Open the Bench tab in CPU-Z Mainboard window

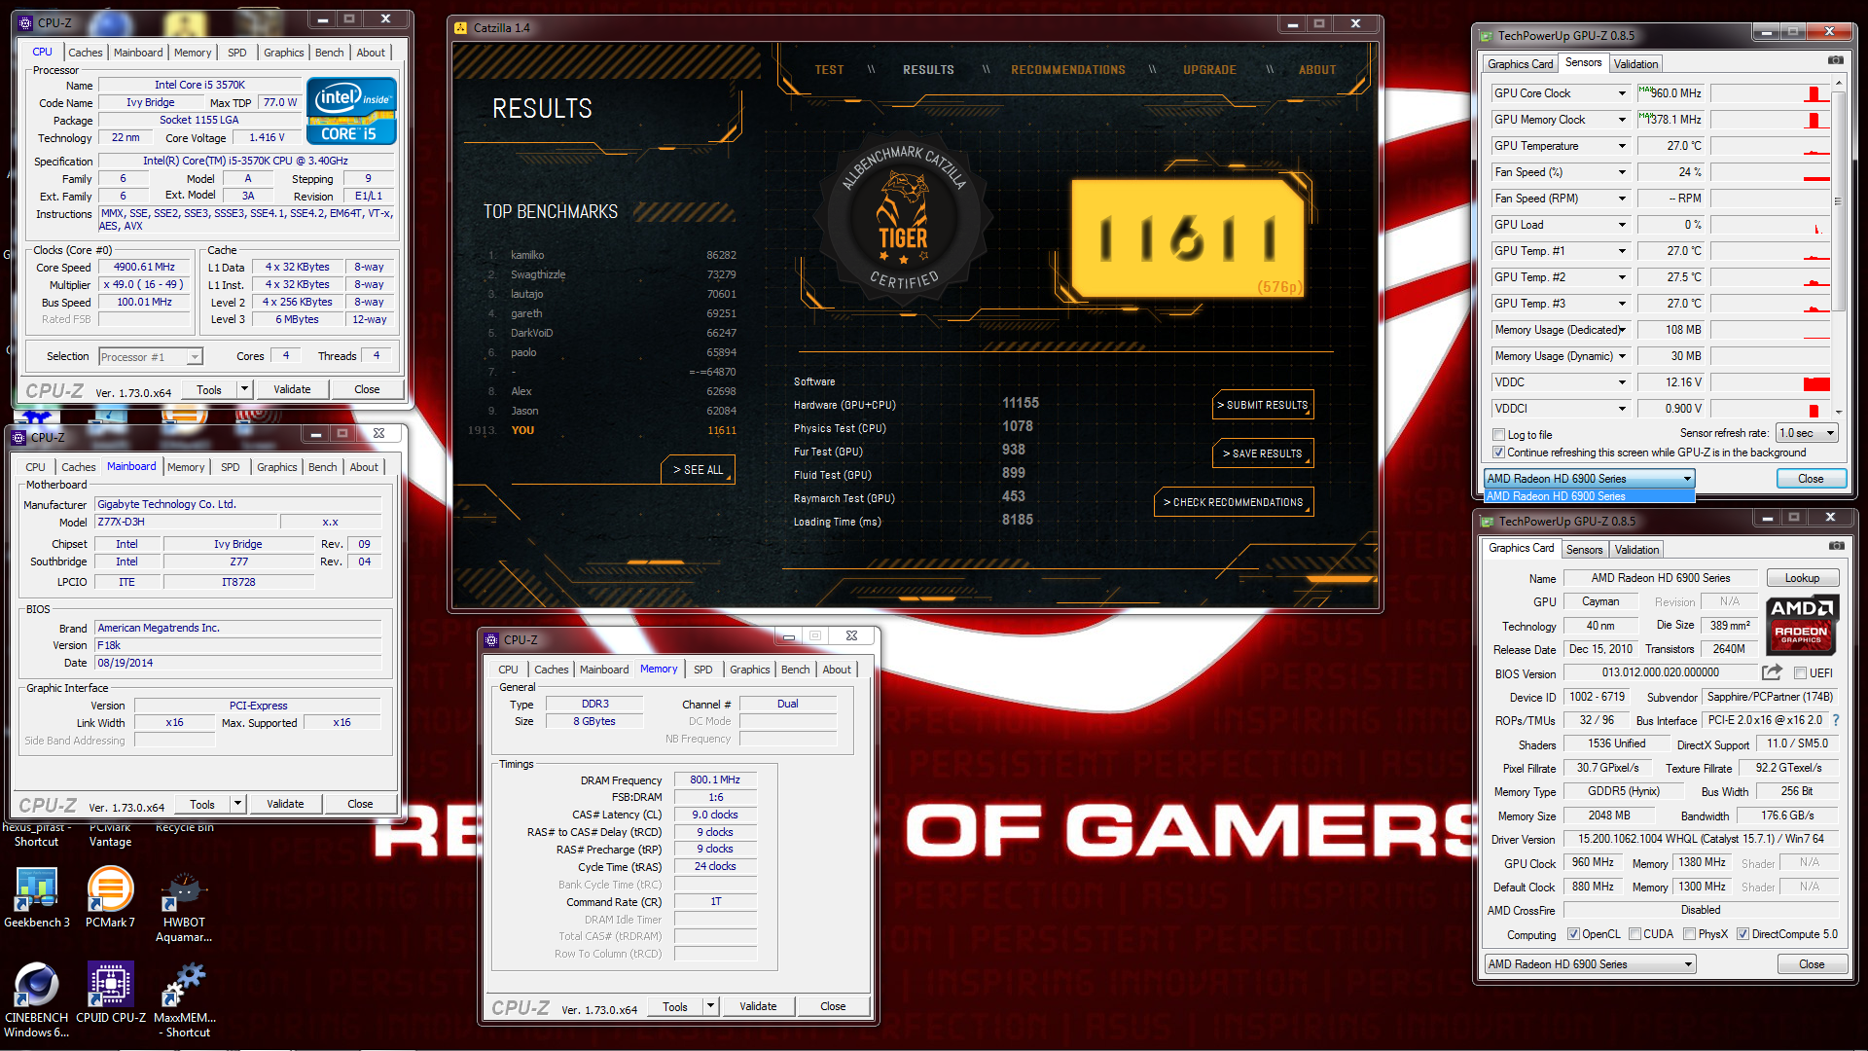[x=322, y=467]
